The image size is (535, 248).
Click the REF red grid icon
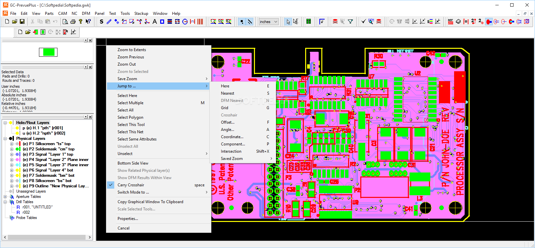451,21
